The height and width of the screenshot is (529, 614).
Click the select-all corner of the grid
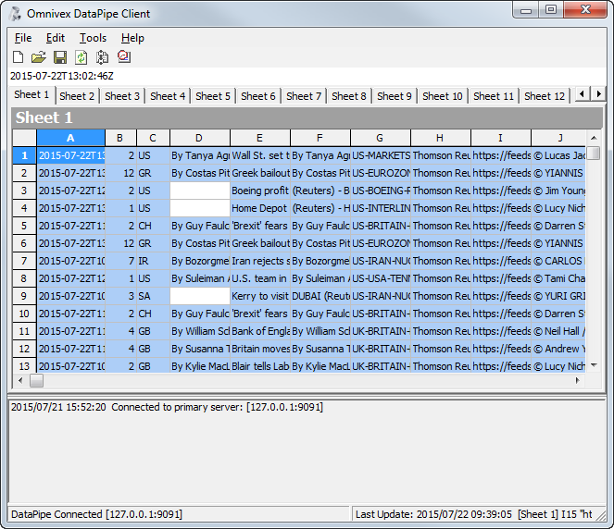tap(24, 138)
